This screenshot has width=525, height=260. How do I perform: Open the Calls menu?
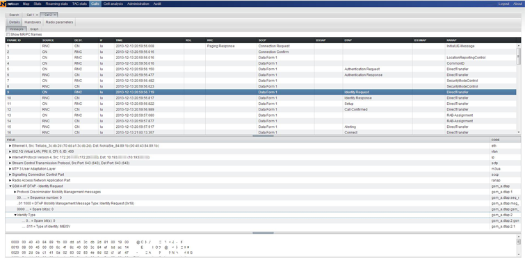95,3
